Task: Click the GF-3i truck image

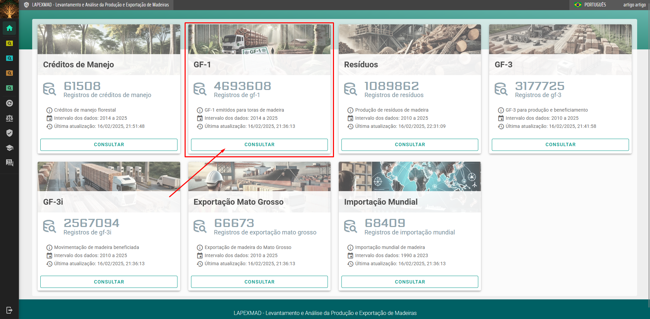Action: point(109,177)
